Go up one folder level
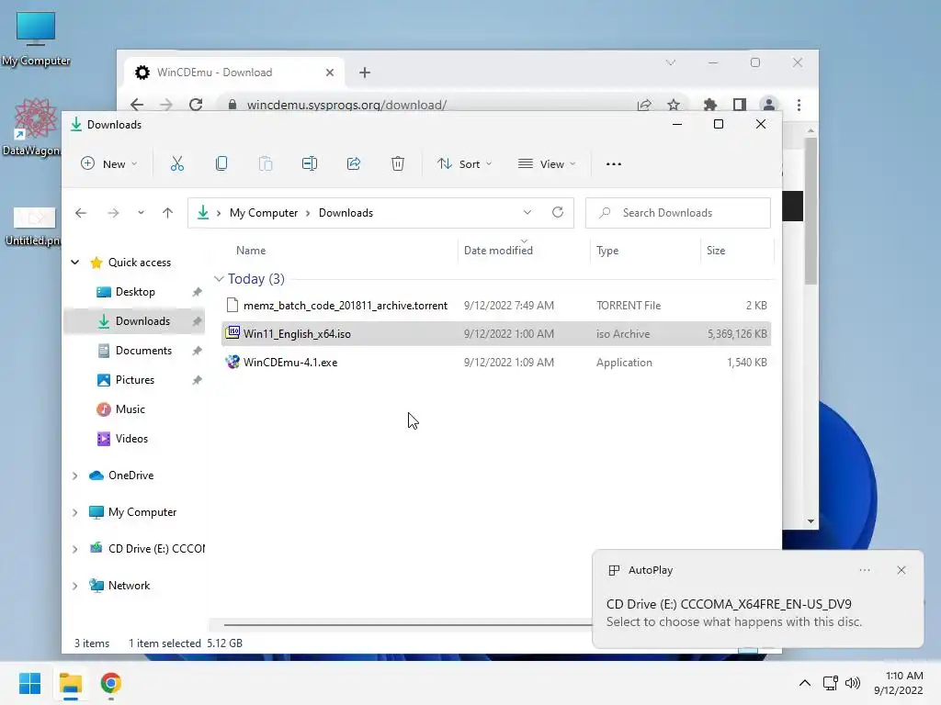941x705 pixels. 167,213
